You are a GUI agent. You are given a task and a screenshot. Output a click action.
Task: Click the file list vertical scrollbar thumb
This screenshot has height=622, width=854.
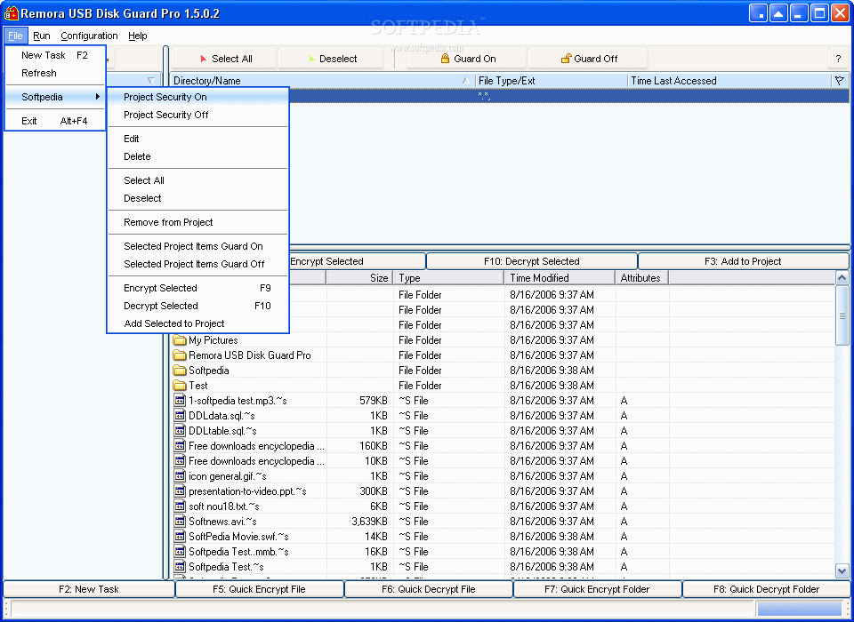pos(842,315)
